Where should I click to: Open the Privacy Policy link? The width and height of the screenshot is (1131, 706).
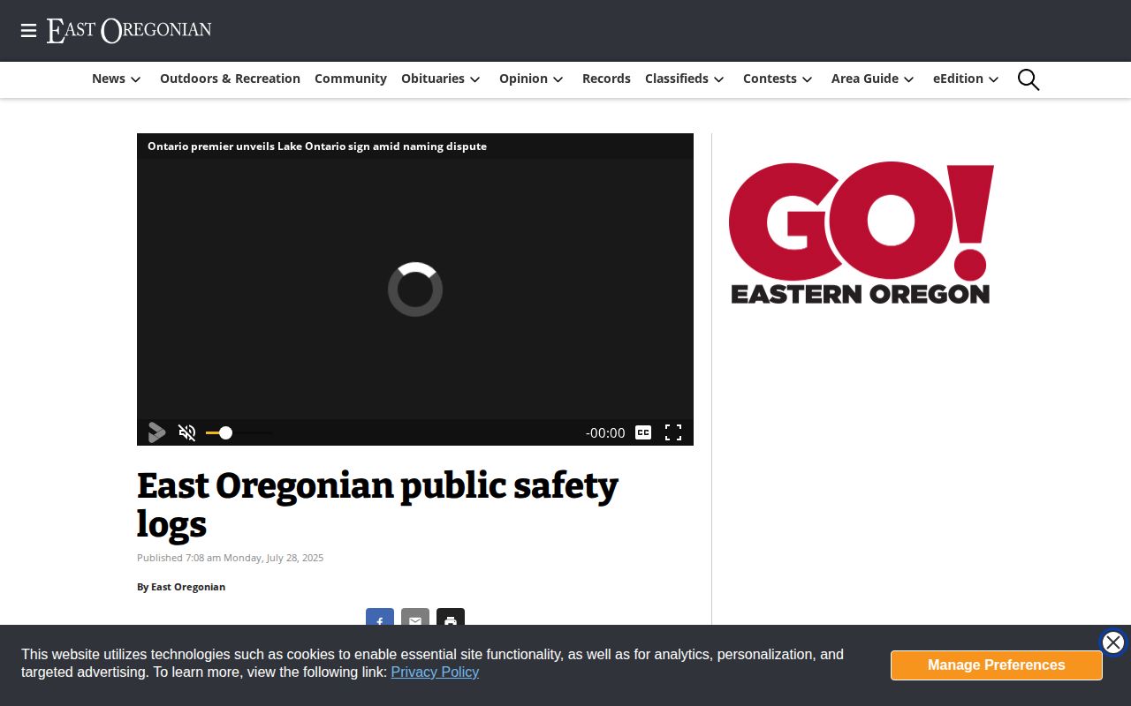tap(435, 672)
